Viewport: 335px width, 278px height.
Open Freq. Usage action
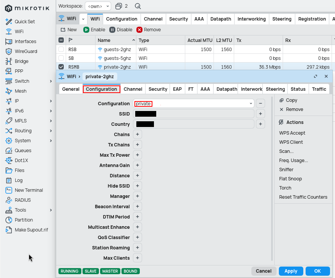(293, 161)
